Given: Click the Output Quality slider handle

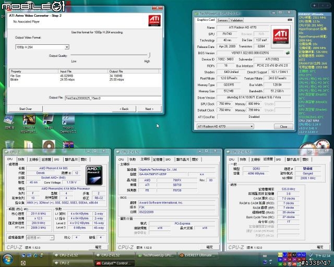Looking at the screenshot, I should tap(150, 55).
